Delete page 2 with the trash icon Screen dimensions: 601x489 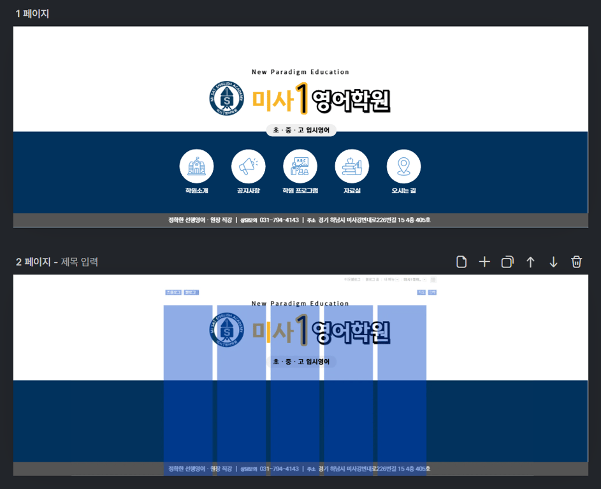576,262
